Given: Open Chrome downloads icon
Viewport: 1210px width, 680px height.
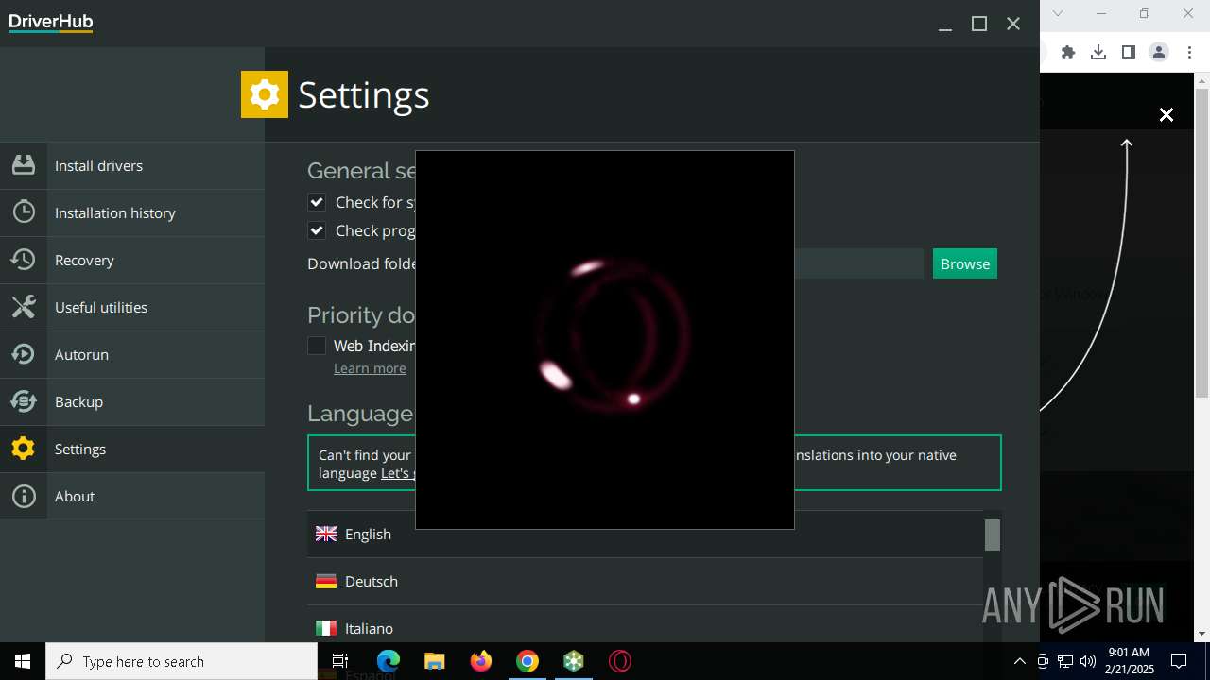Looking at the screenshot, I should 1098,52.
